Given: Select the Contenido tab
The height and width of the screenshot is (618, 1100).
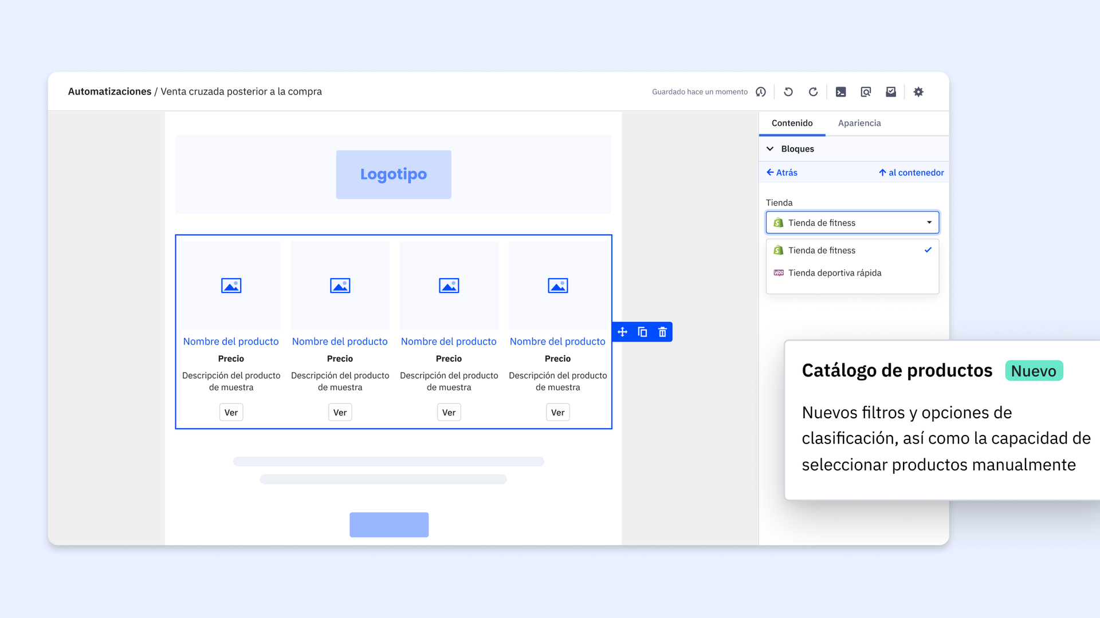Looking at the screenshot, I should [792, 123].
